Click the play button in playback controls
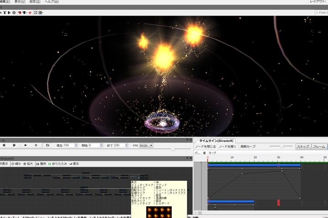Viewport: 328px width, 218px height. 26,145
